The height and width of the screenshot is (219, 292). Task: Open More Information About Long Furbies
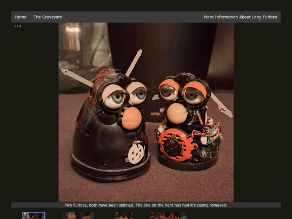[x=241, y=17]
